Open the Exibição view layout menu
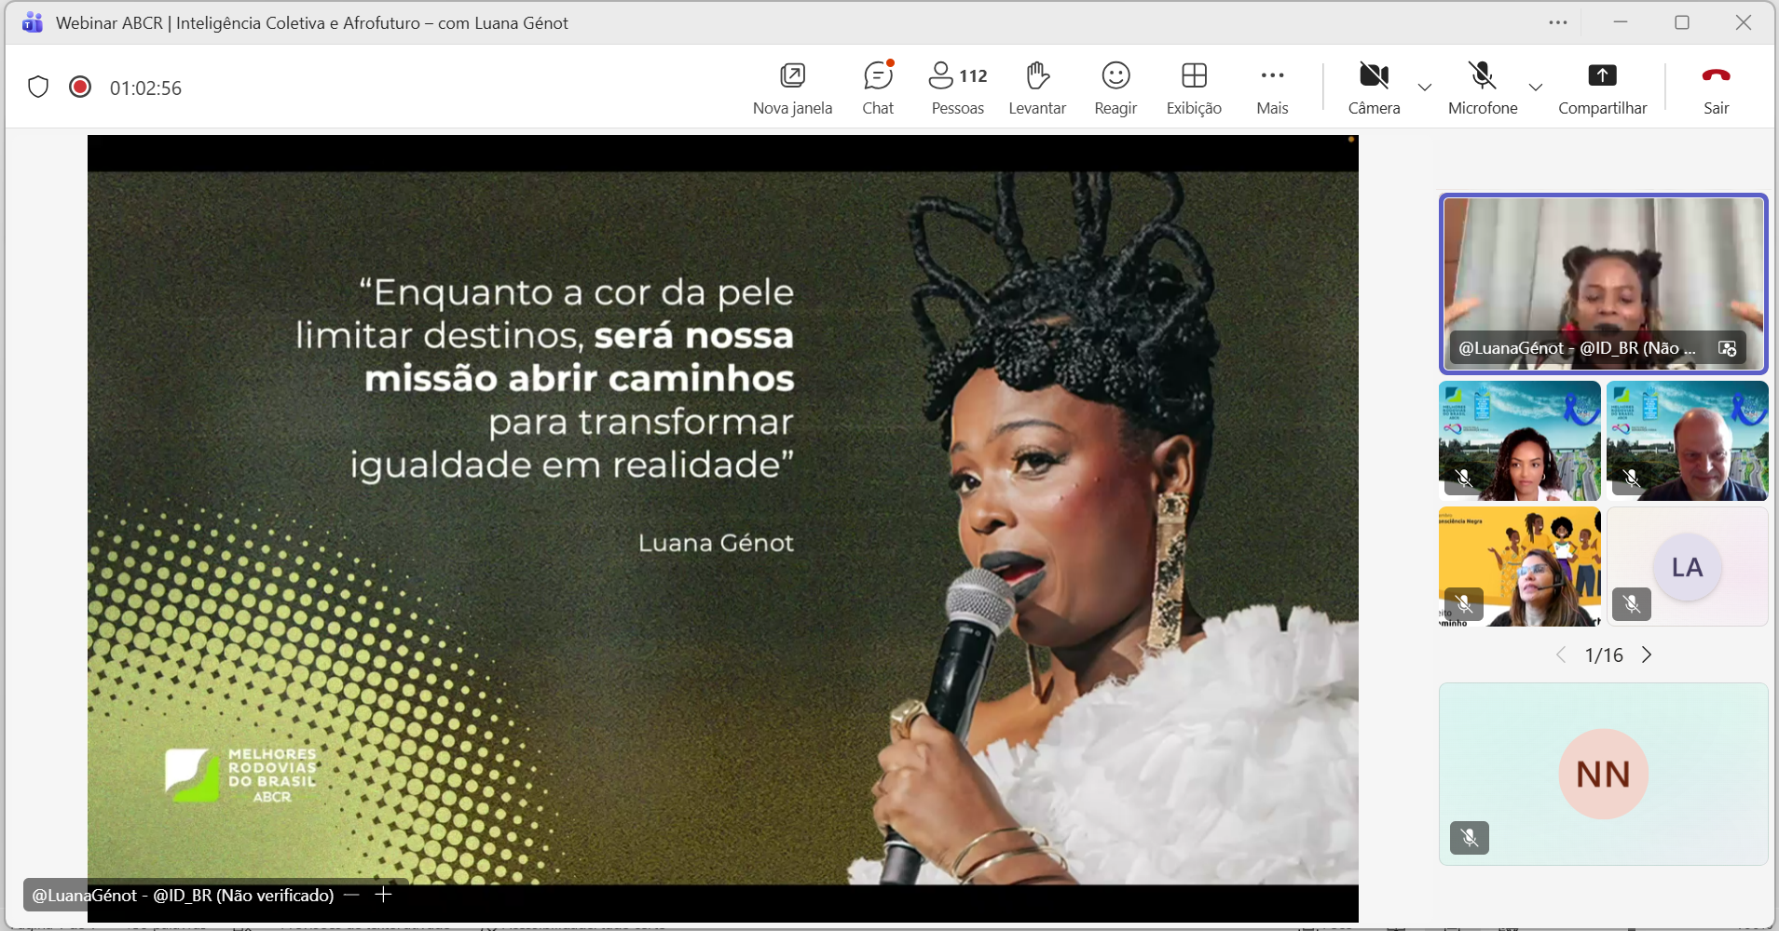 pyautogui.click(x=1194, y=88)
